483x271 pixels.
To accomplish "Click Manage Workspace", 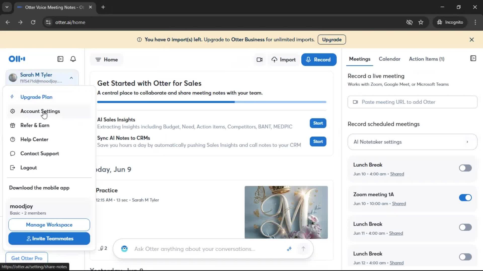I will coord(49,225).
